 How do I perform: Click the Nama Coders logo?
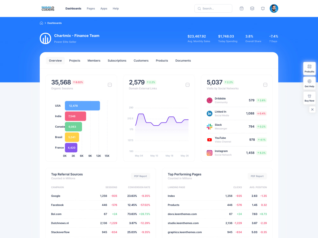coord(48,8)
